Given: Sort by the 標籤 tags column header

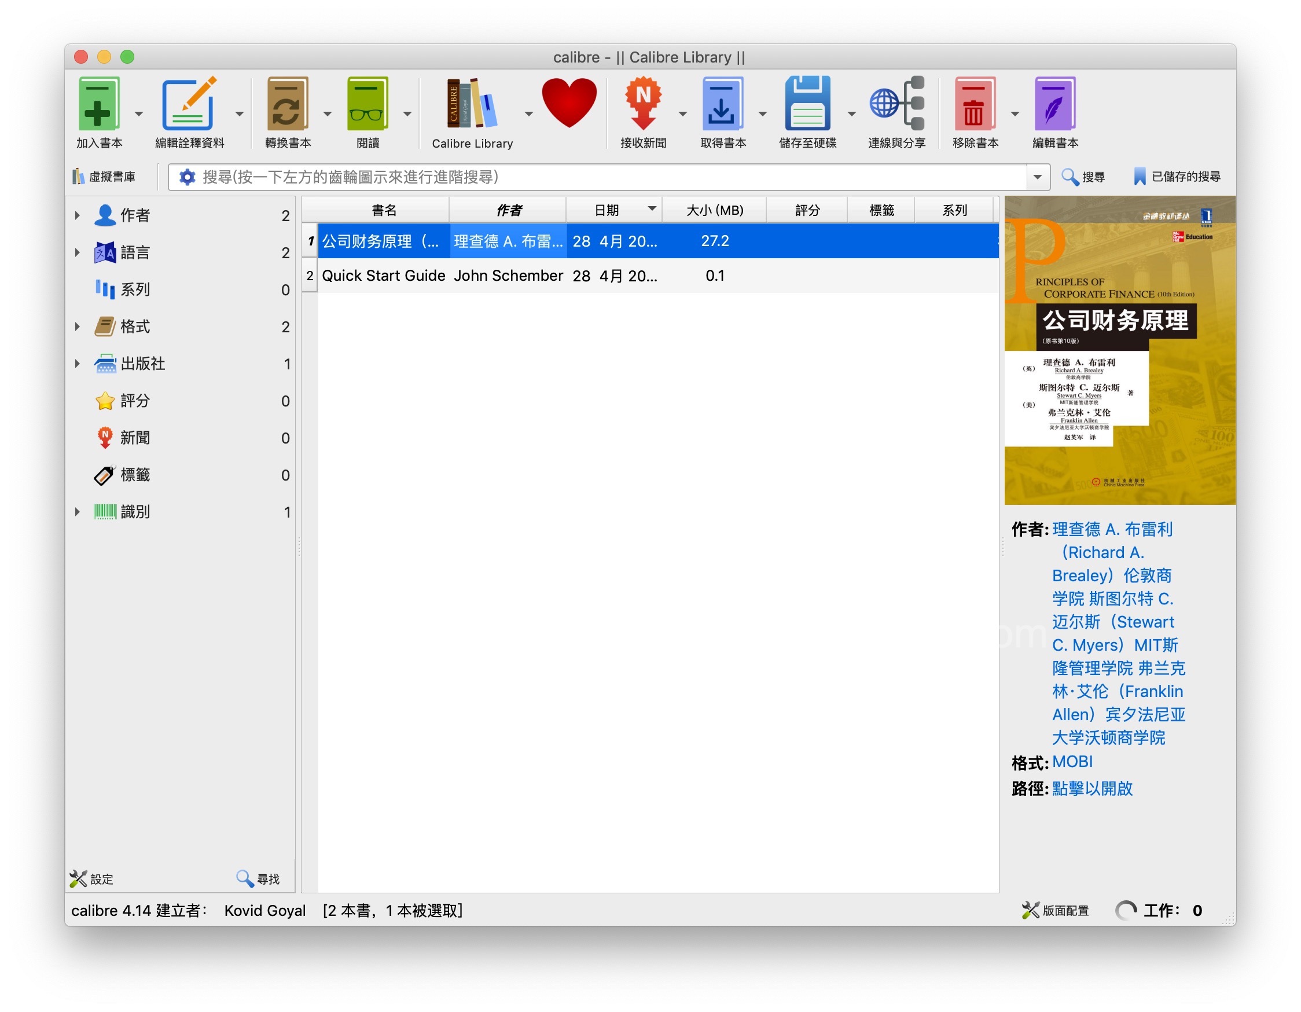Looking at the screenshot, I should coord(881,210).
